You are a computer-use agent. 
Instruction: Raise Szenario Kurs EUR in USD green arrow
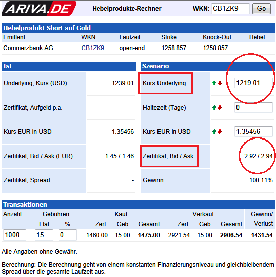click(214, 131)
